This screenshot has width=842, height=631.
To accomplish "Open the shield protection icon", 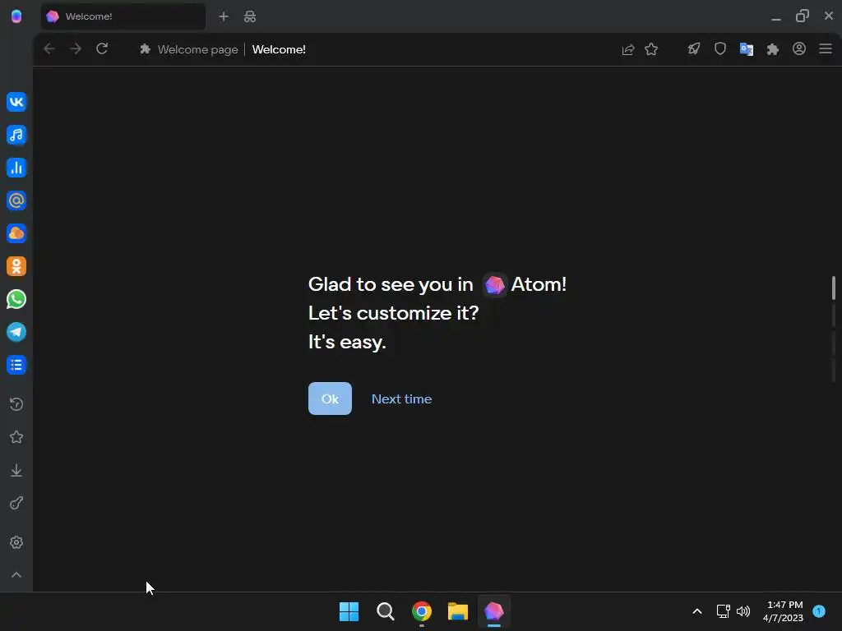I will click(720, 49).
